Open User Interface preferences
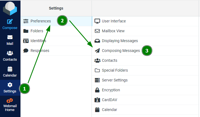200x117 pixels. coord(145,21)
